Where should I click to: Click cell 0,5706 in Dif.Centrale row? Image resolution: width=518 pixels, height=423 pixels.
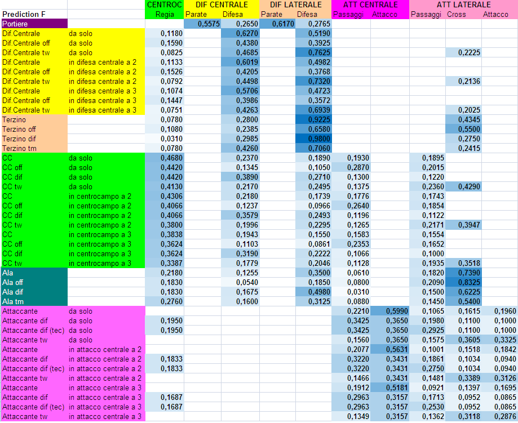point(240,91)
